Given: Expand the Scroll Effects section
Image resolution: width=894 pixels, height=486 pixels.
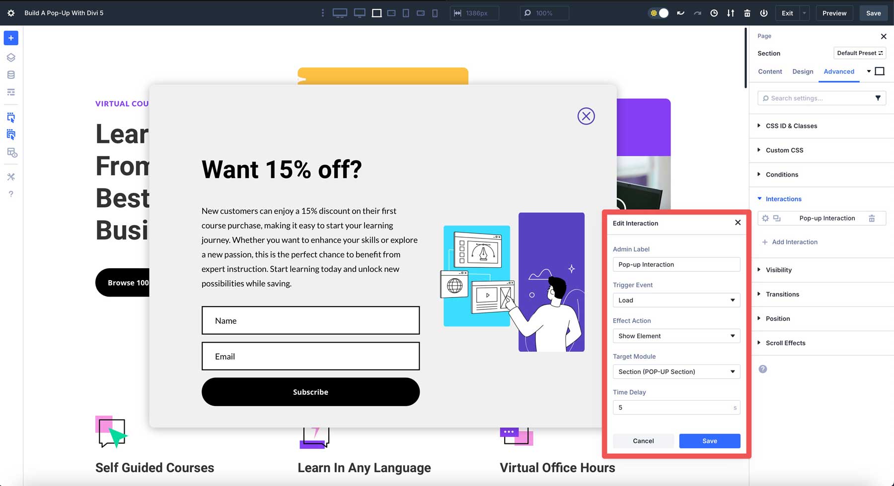Looking at the screenshot, I should pos(786,343).
